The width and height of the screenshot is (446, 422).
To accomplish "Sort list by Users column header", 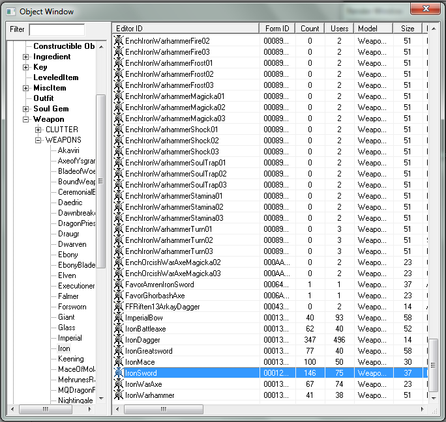I will [x=339, y=29].
